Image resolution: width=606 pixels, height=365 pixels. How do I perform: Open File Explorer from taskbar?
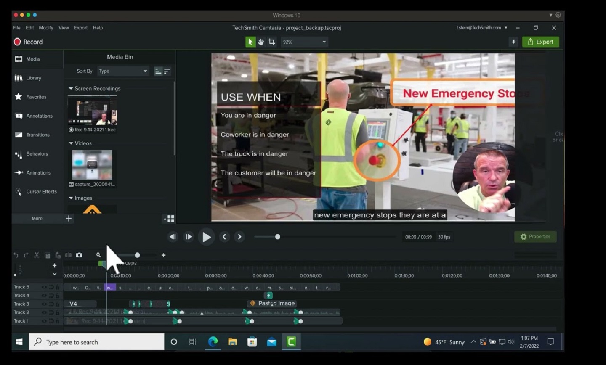click(232, 342)
